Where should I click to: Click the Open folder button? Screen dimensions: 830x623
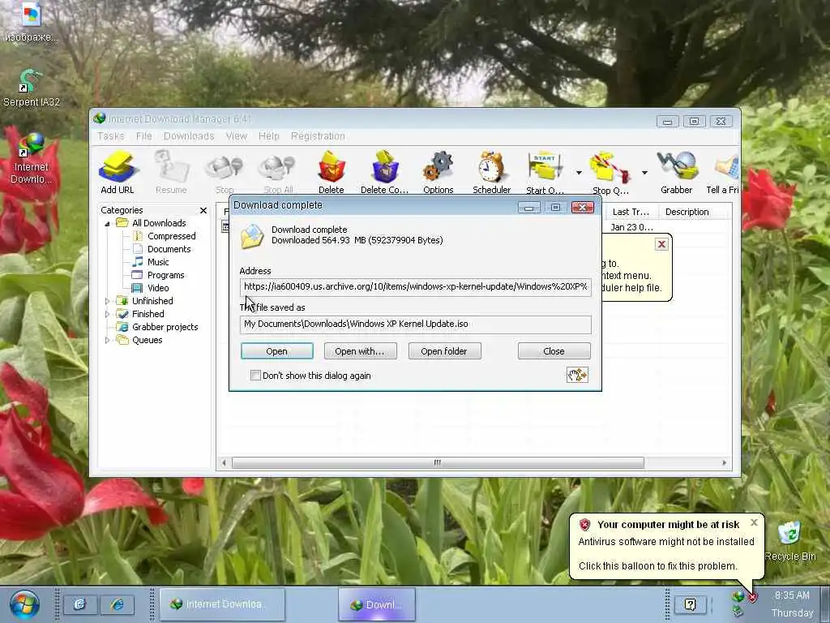[x=444, y=351]
